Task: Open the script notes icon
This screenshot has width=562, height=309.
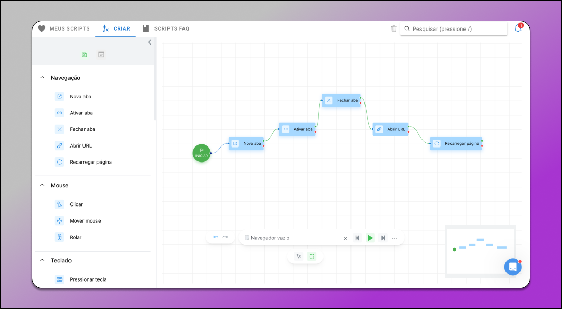Action: [101, 55]
